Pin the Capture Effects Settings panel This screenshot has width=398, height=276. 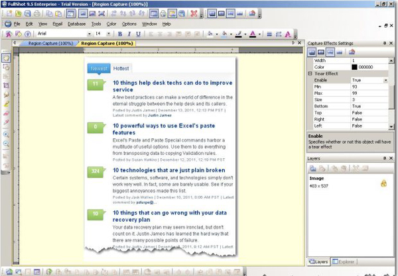[384, 44]
